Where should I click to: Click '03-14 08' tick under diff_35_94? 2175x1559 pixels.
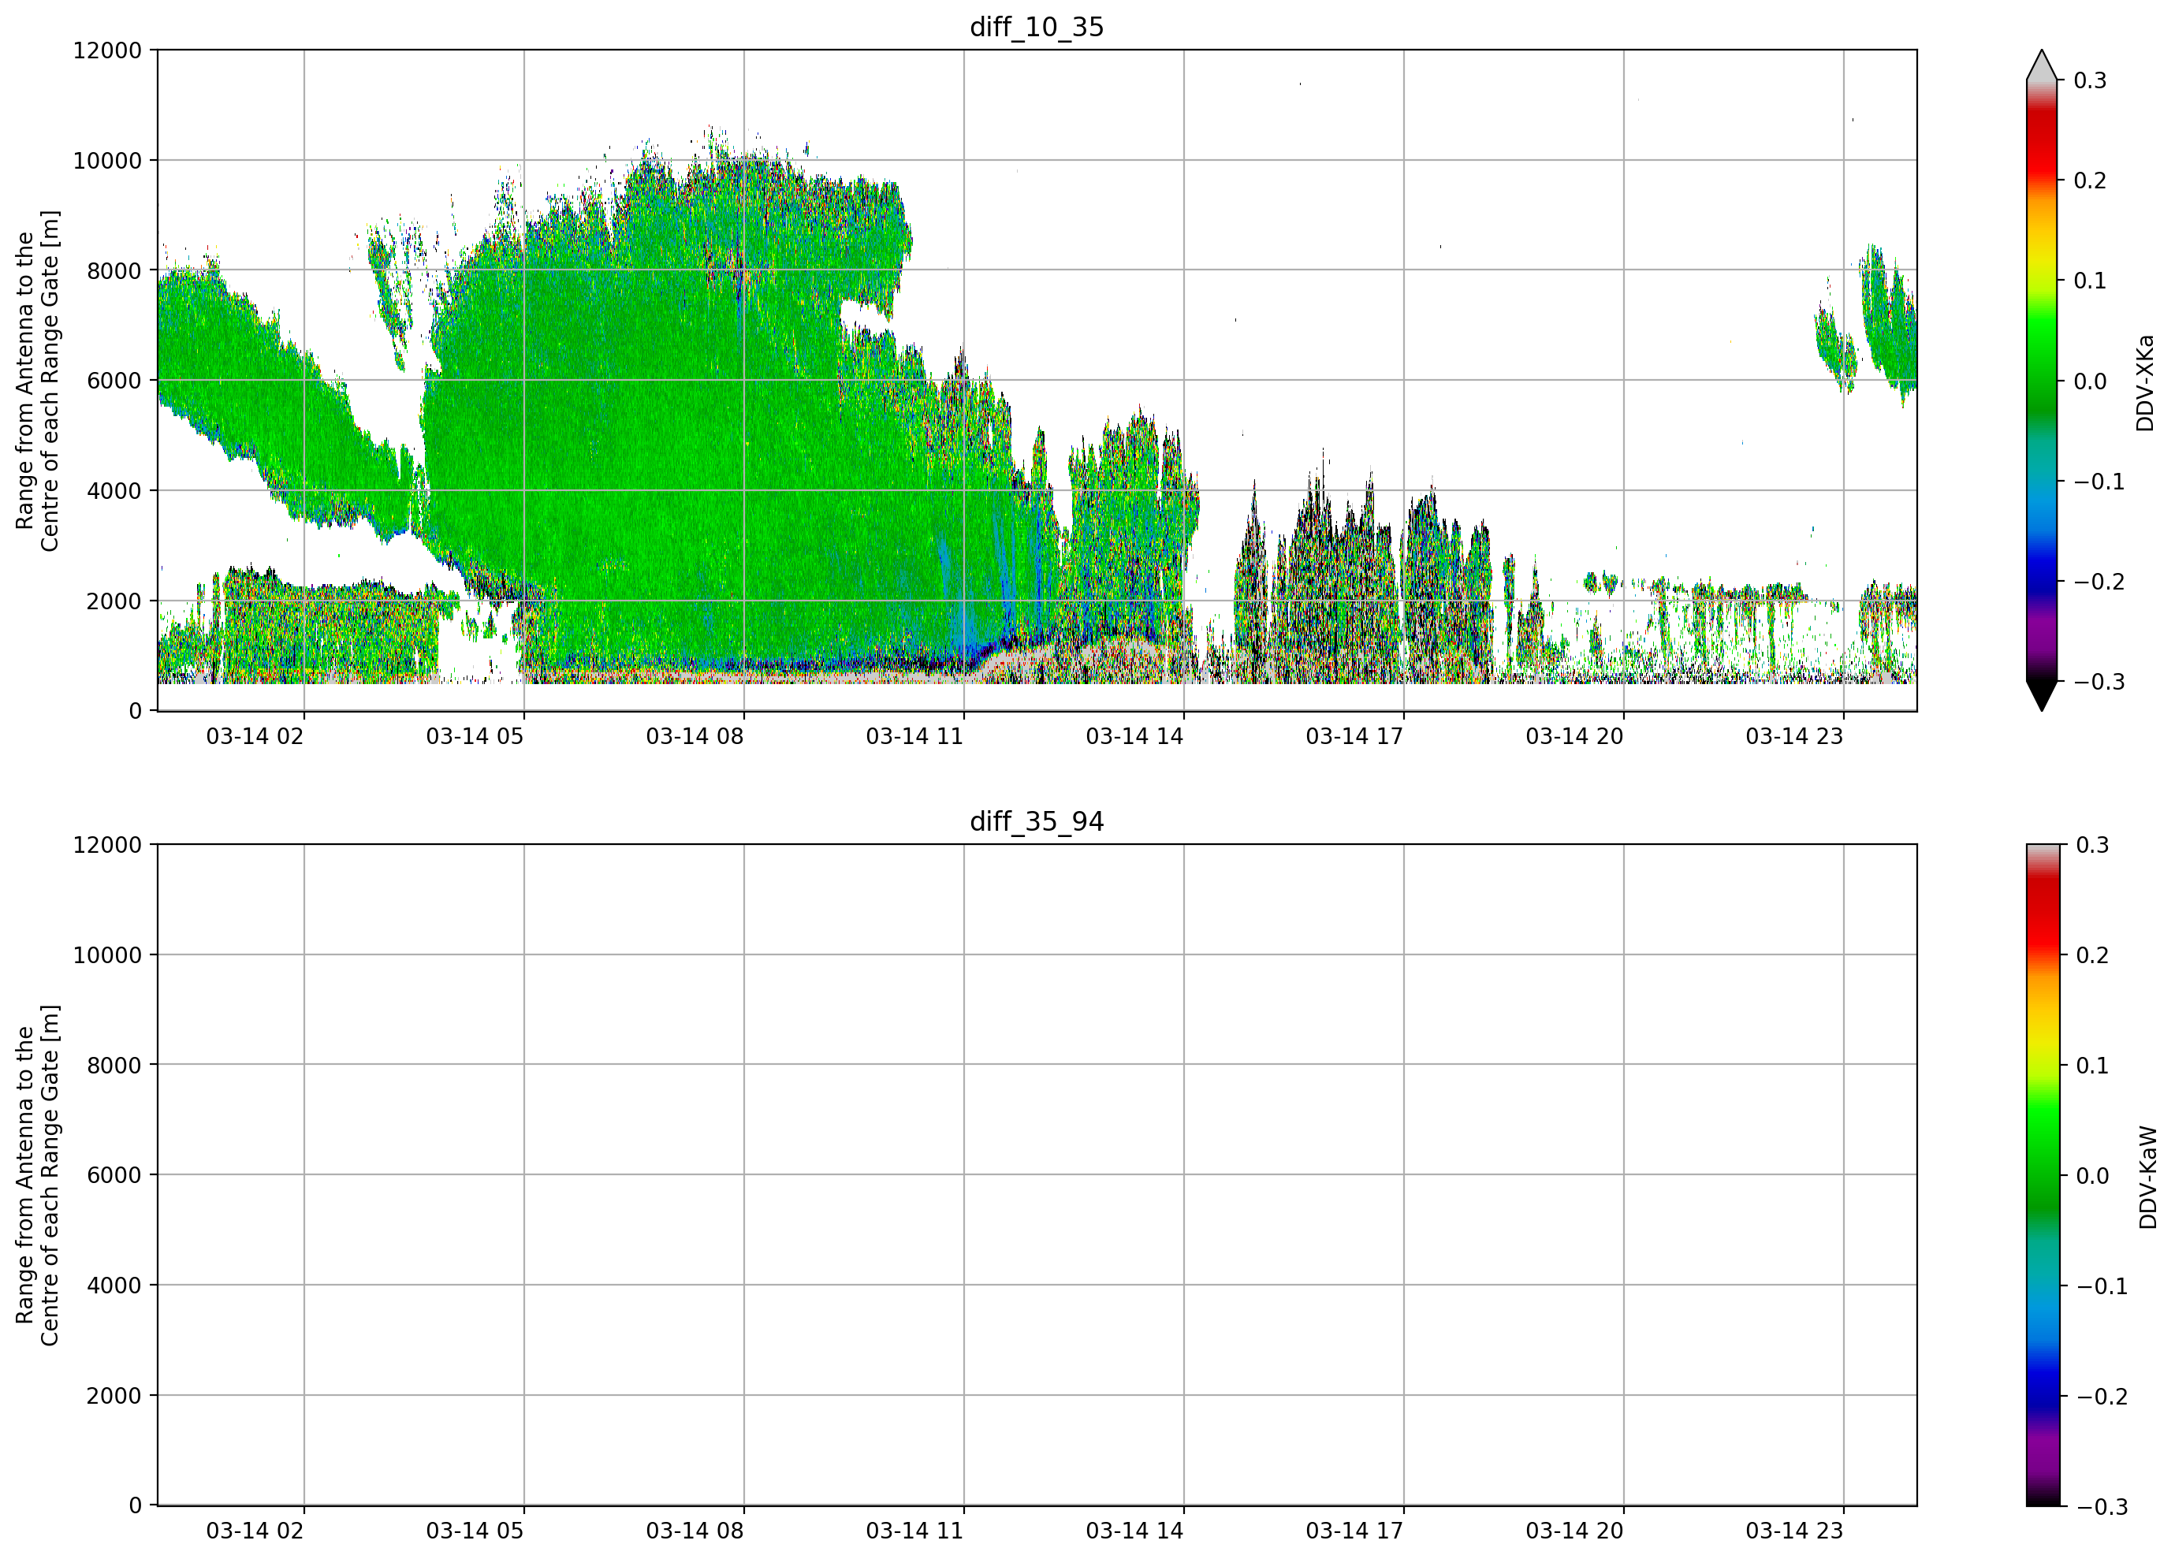coord(695,1531)
